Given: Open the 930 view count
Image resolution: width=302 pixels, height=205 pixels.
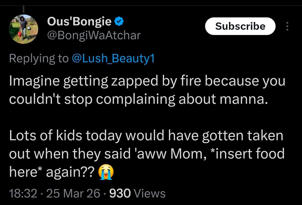Looking at the screenshot, I should [120, 193].
